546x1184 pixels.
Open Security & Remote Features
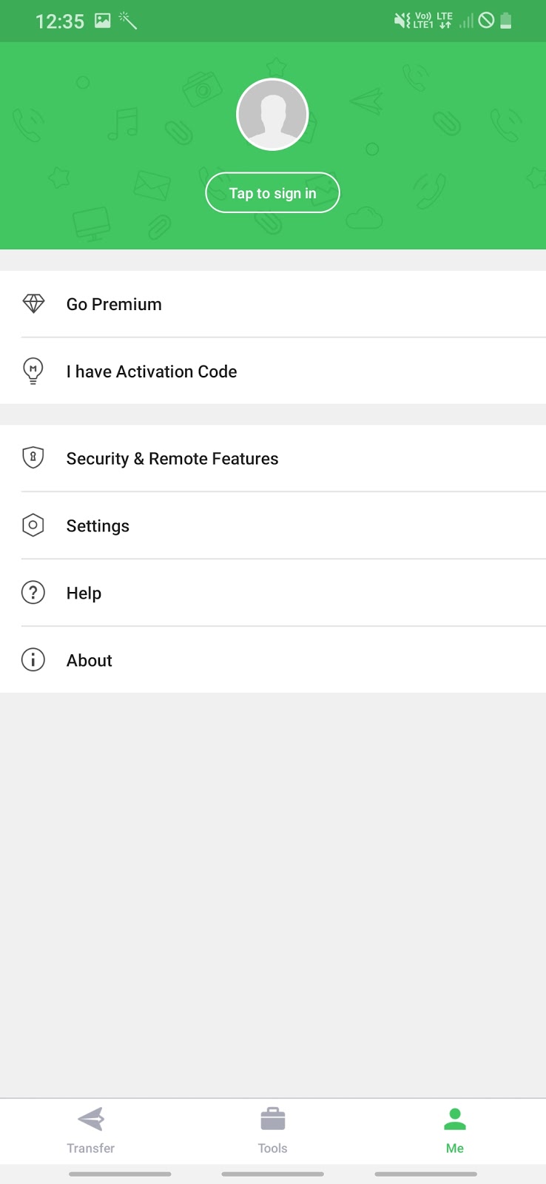[x=172, y=459]
